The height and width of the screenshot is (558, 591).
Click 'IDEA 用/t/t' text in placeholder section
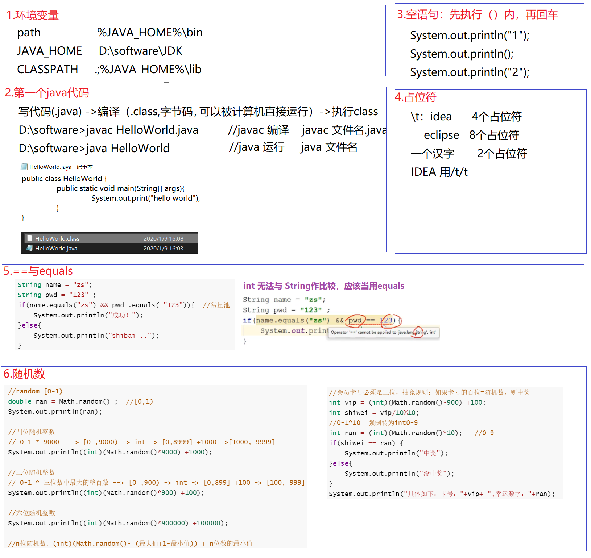pyautogui.click(x=439, y=172)
